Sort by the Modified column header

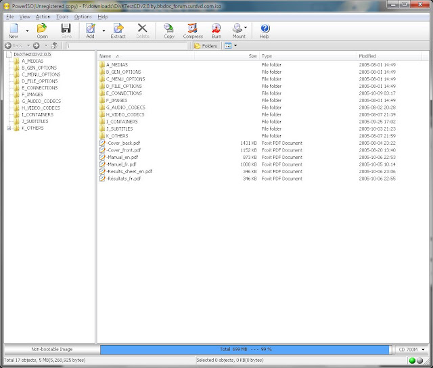(x=389, y=56)
